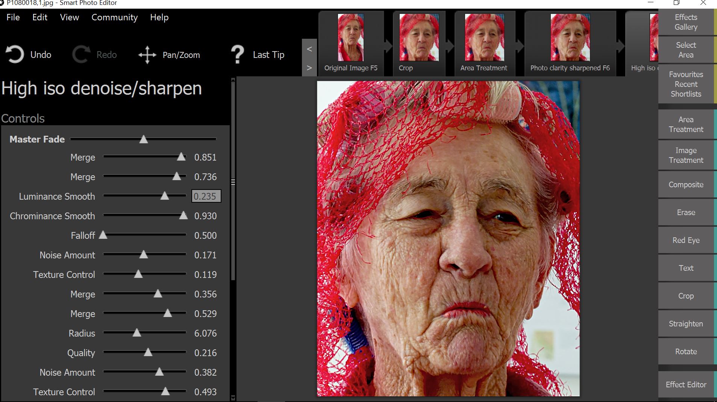
Task: Click the Chrominance Smooth slider
Action: point(145,216)
